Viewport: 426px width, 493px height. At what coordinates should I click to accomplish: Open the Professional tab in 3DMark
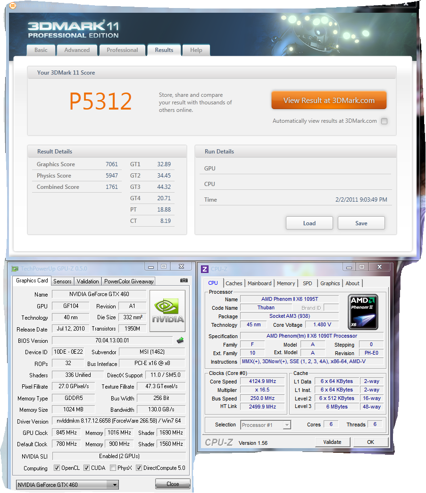pos(122,50)
